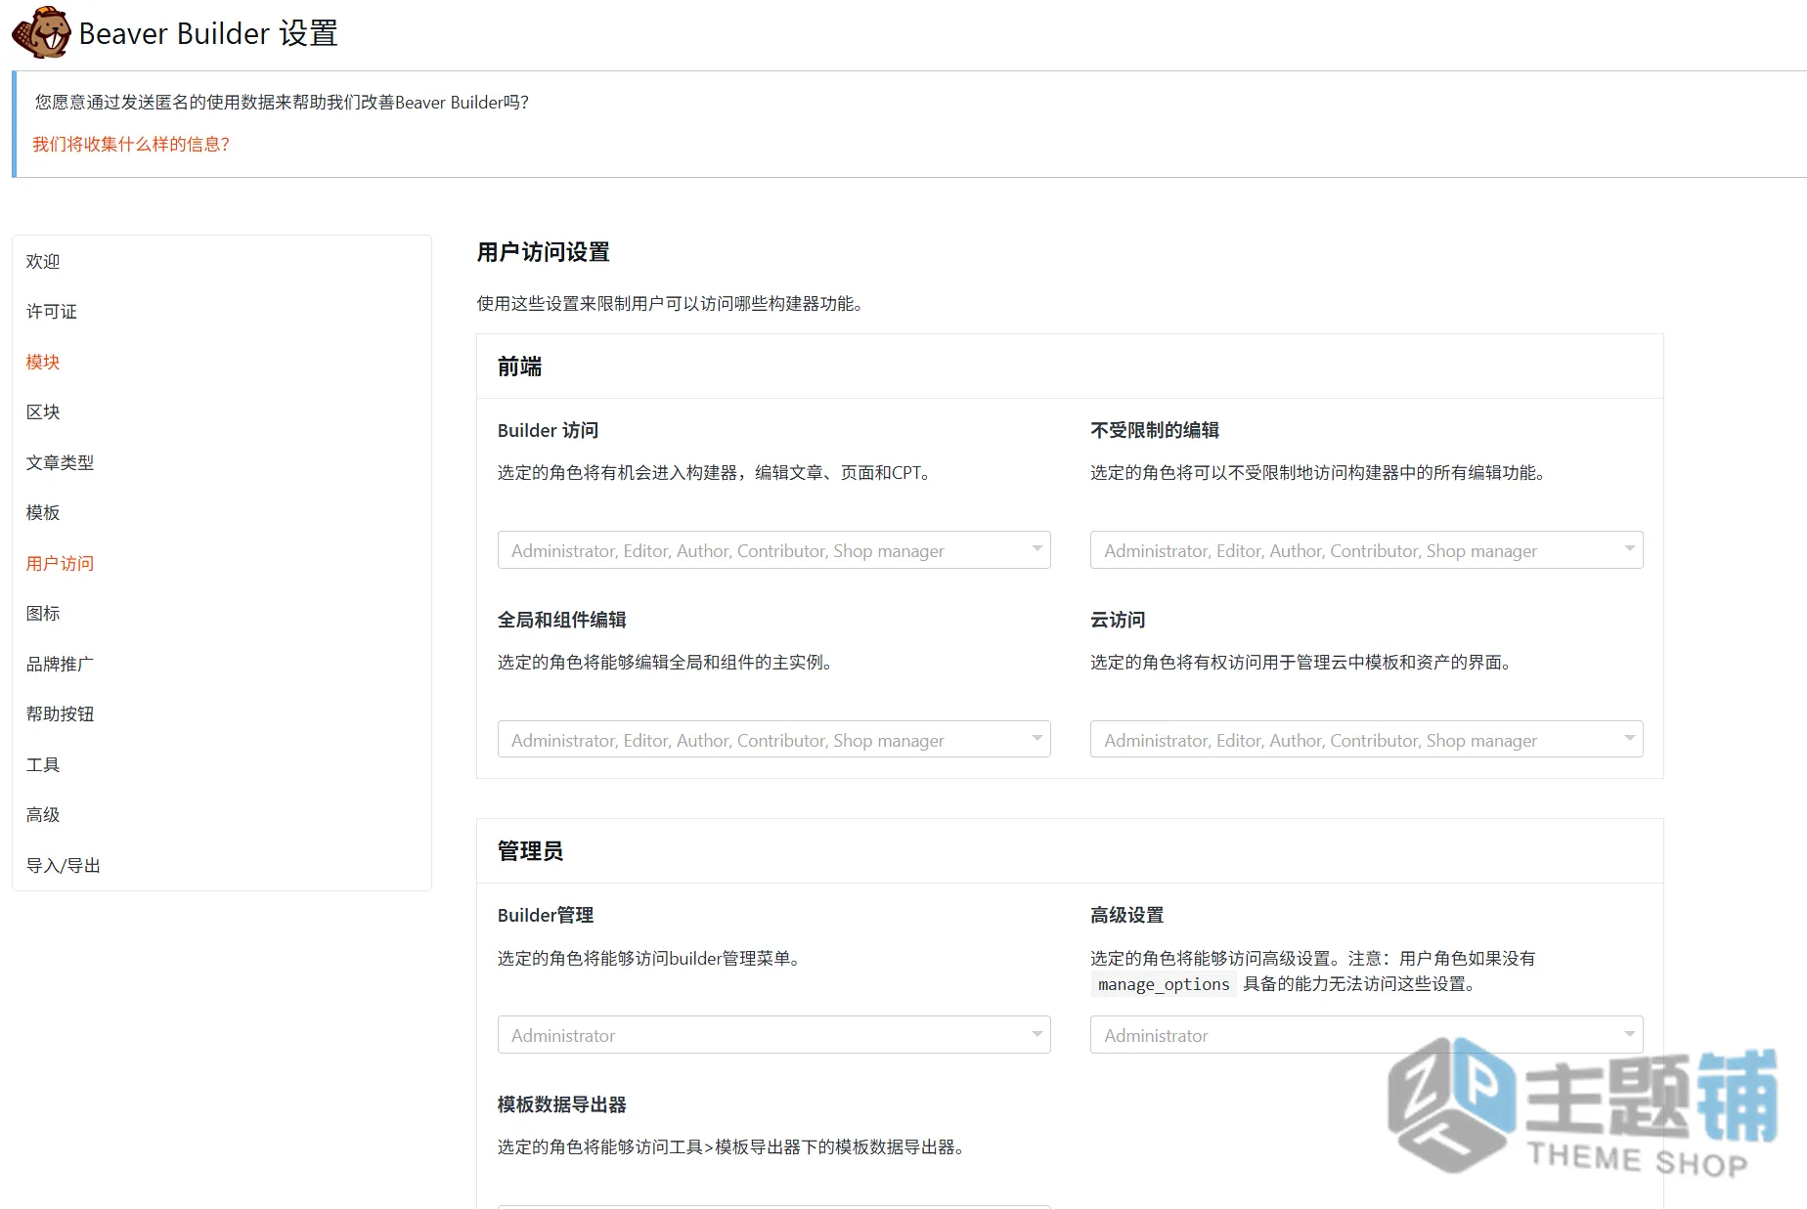Click the arrow on 不受限制的编辑 dropdown
Viewport: 1807px width, 1209px height.
pos(1629,548)
